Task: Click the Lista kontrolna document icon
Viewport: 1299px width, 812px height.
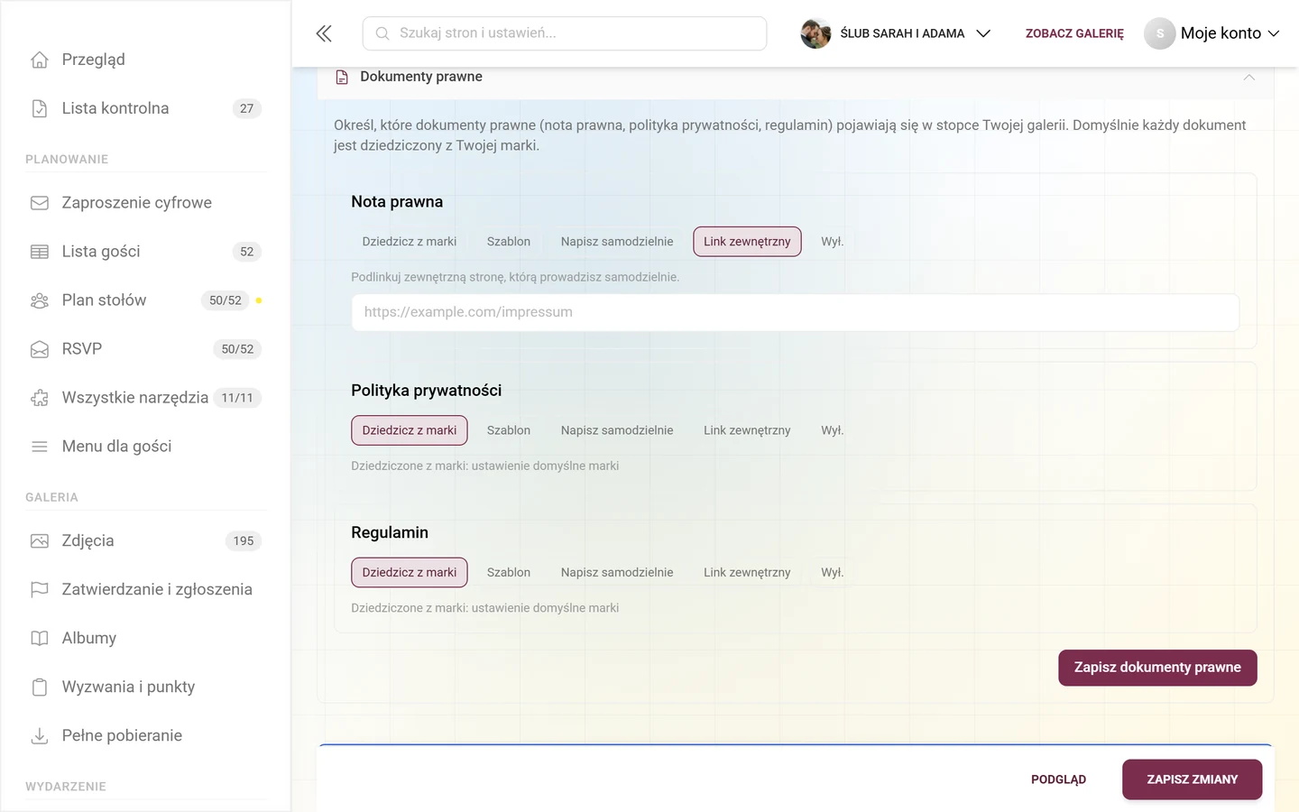Action: pos(40,108)
